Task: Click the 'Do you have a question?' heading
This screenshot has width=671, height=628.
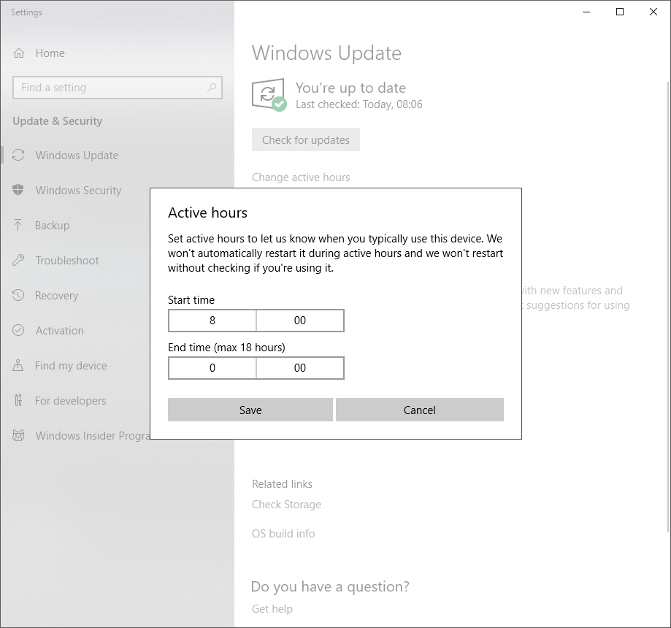Action: coord(330,586)
